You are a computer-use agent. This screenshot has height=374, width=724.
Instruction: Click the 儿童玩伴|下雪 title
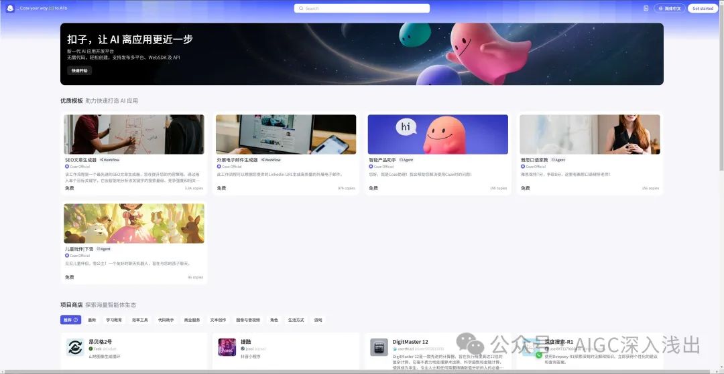pyautogui.click(x=79, y=249)
